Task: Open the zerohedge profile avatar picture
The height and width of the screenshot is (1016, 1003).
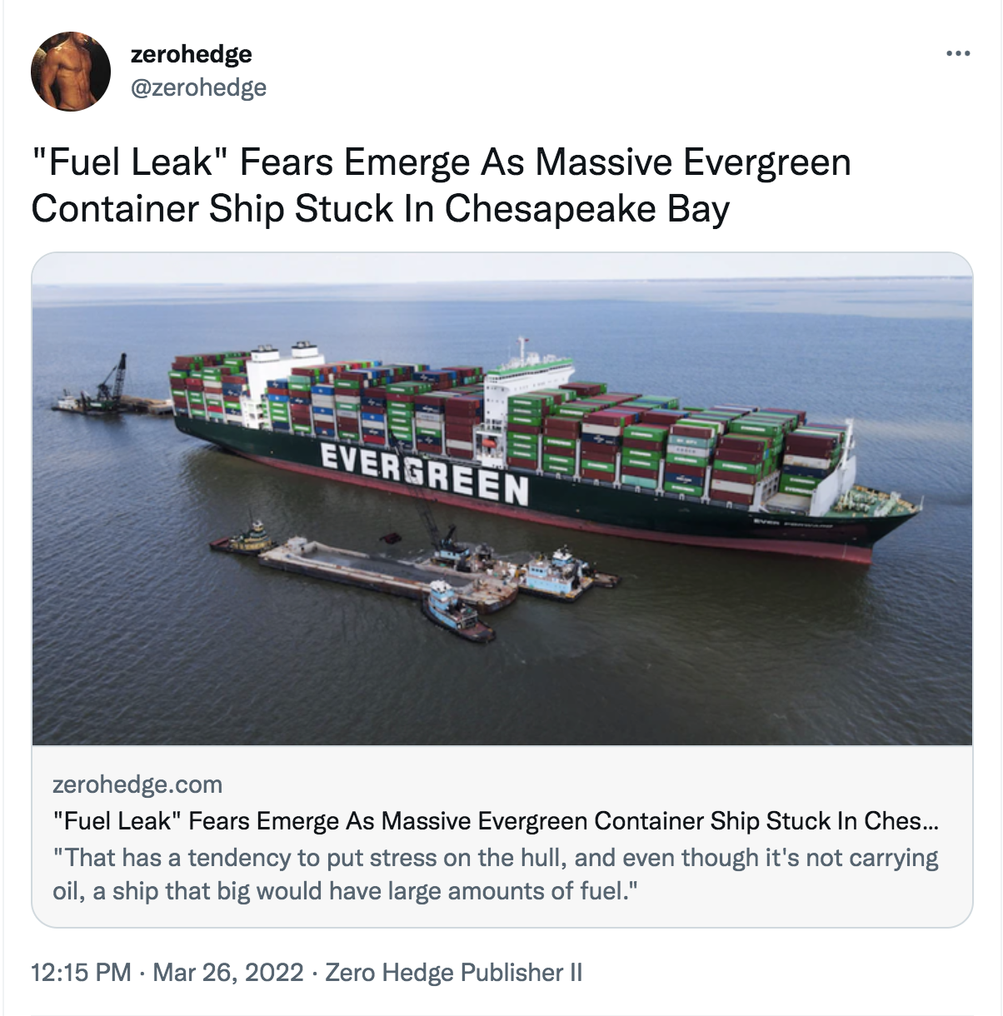Action: (x=71, y=72)
